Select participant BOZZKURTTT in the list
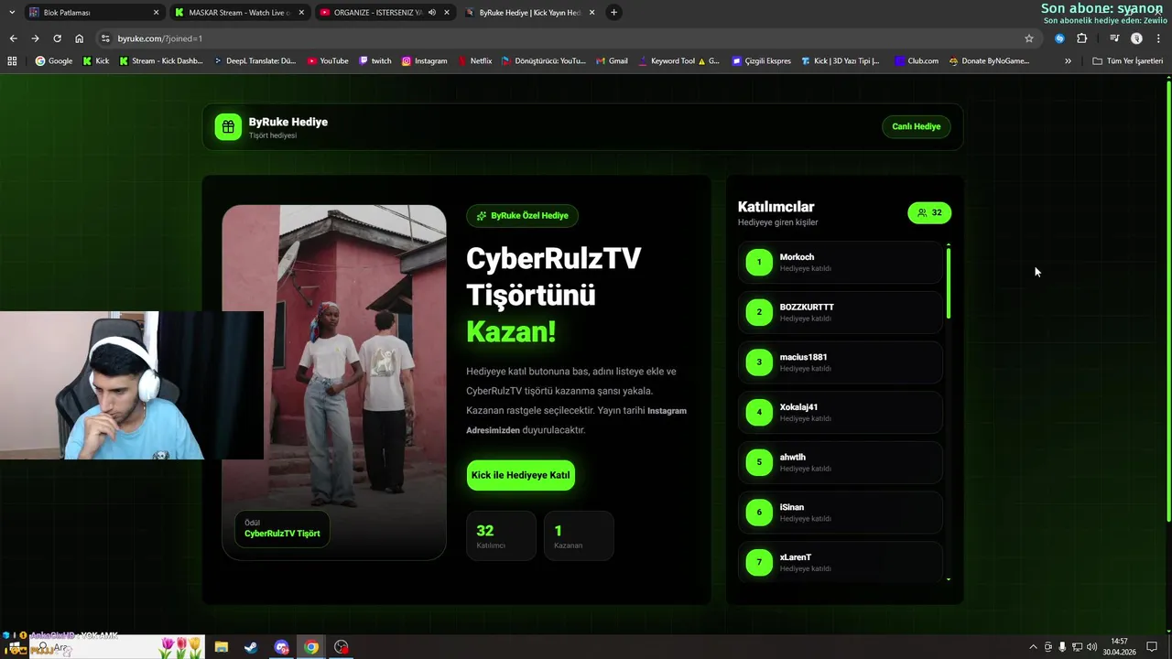Screen dimensions: 1172x659 (840, 312)
